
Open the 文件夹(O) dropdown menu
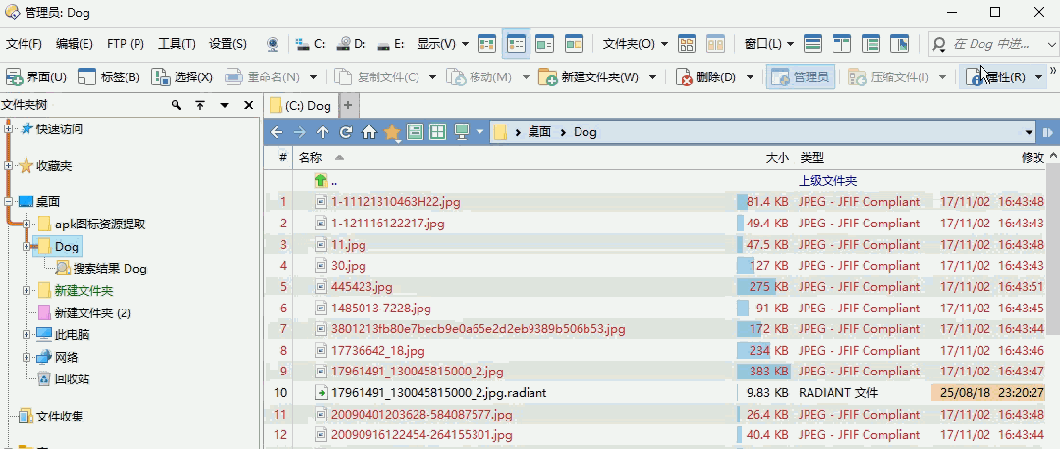point(636,44)
